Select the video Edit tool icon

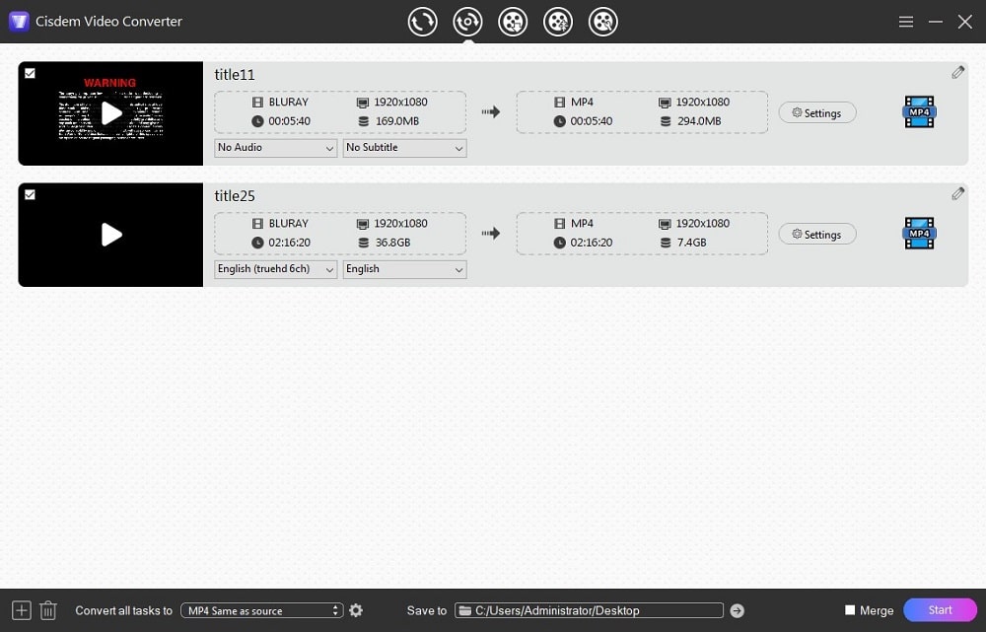(558, 21)
